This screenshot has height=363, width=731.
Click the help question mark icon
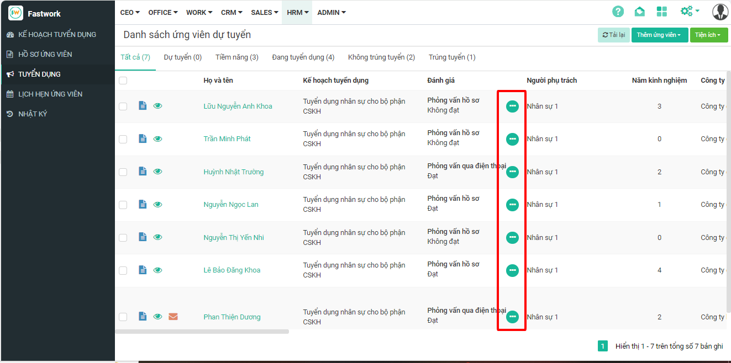point(618,12)
